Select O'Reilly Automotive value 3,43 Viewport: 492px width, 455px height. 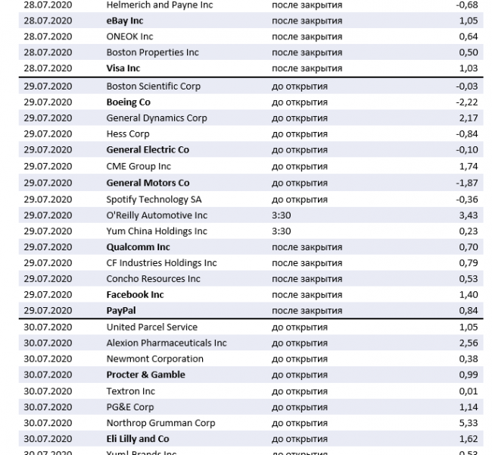coord(469,215)
